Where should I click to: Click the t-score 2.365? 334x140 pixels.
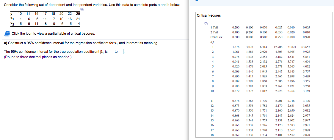pos(279,76)
